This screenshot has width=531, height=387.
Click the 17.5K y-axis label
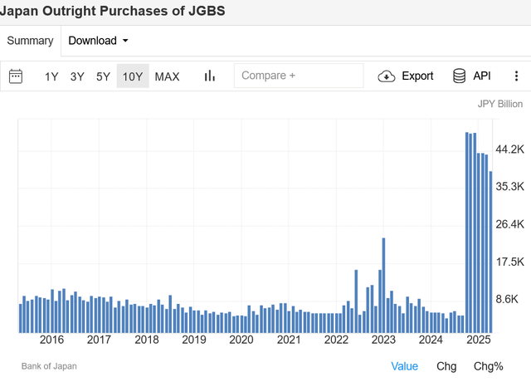(510, 262)
